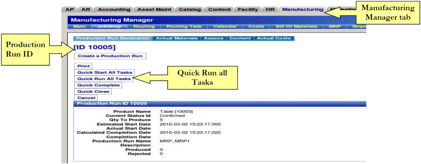Click the Manufacturing tab
This screenshot has height=164, width=421.
(302, 9)
